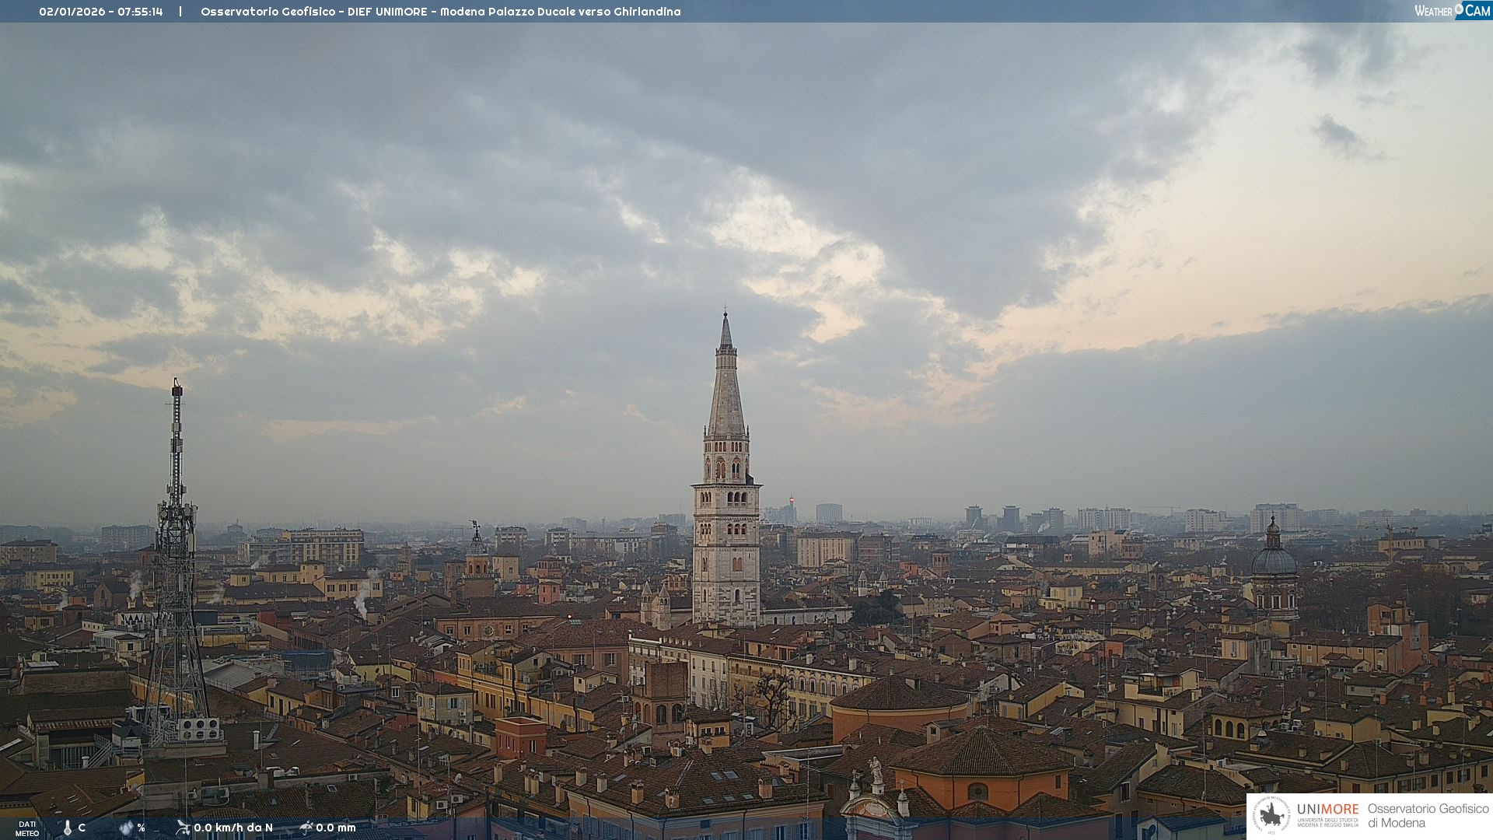
Task: Click the 0.0 mm rainfall reading
Action: click(x=336, y=828)
